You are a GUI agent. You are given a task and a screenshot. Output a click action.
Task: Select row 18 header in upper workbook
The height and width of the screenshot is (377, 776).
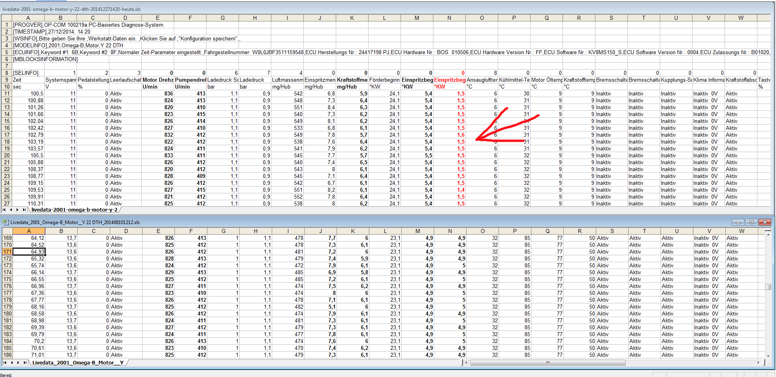(x=6, y=142)
